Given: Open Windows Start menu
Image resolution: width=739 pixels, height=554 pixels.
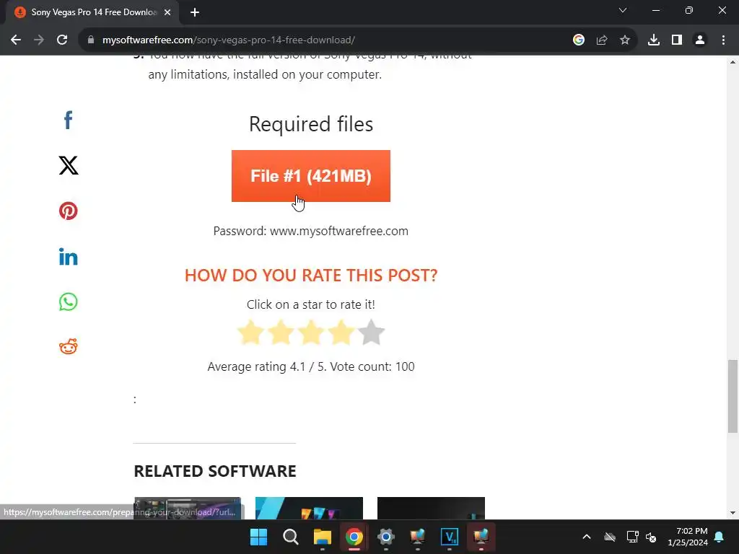Looking at the screenshot, I should (259, 537).
